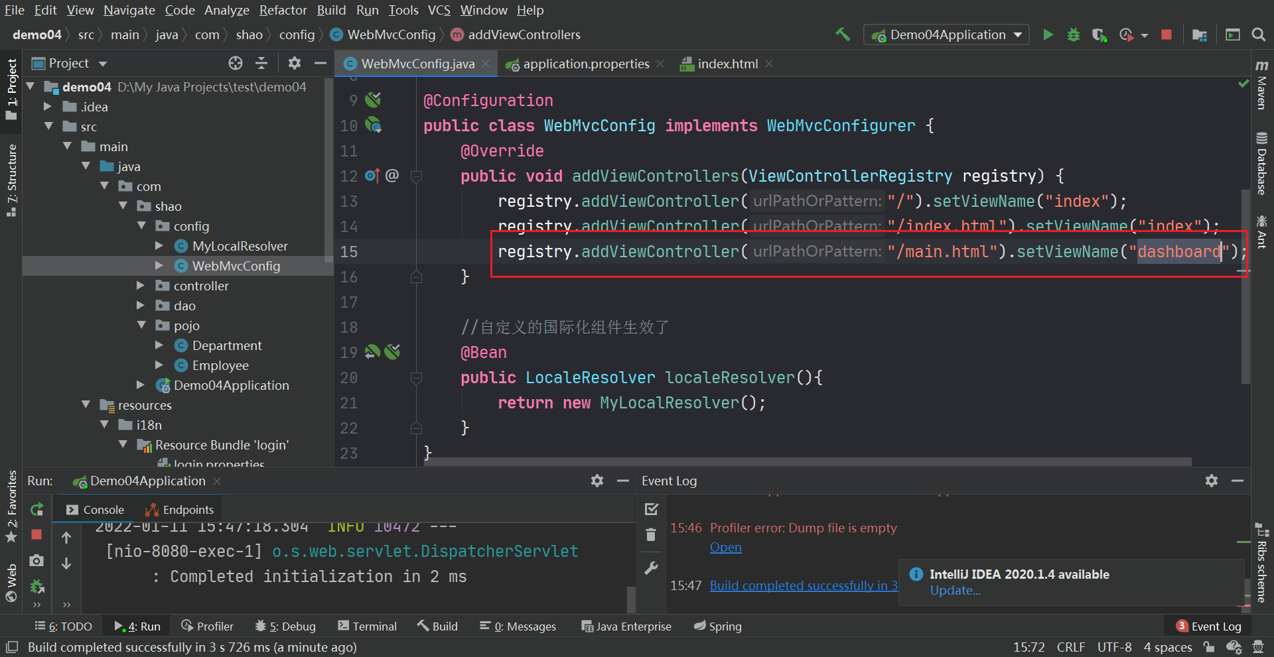Click the UTF-8 encoding in status bar

coord(1115,647)
